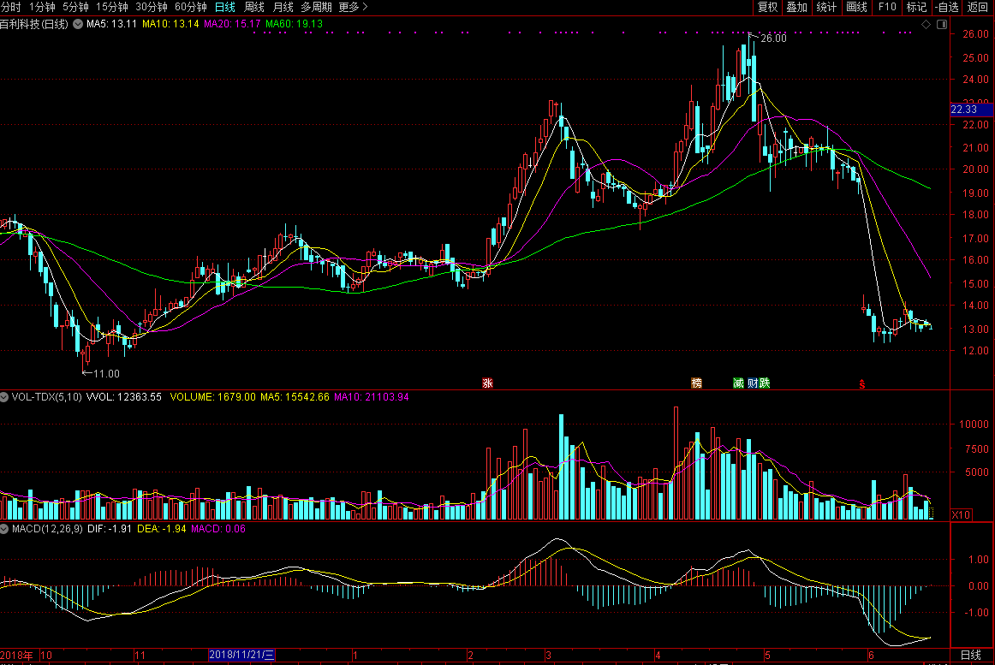Click the diamond icon above price axis
Viewport: 995px width, 665px height.
tap(926, 25)
